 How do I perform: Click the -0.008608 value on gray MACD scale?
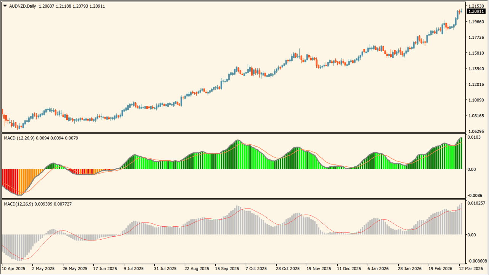click(x=478, y=261)
